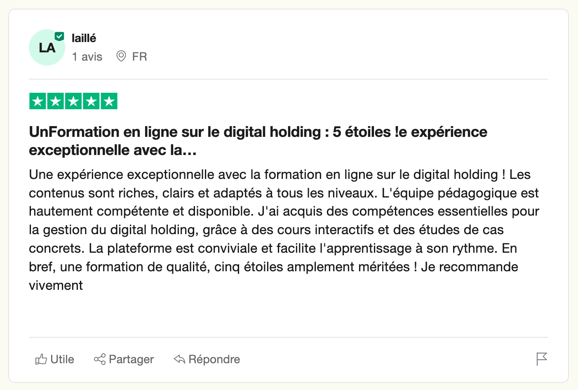This screenshot has width=578, height=390.
Task: Click the LA user avatar circle
Action: click(x=47, y=47)
